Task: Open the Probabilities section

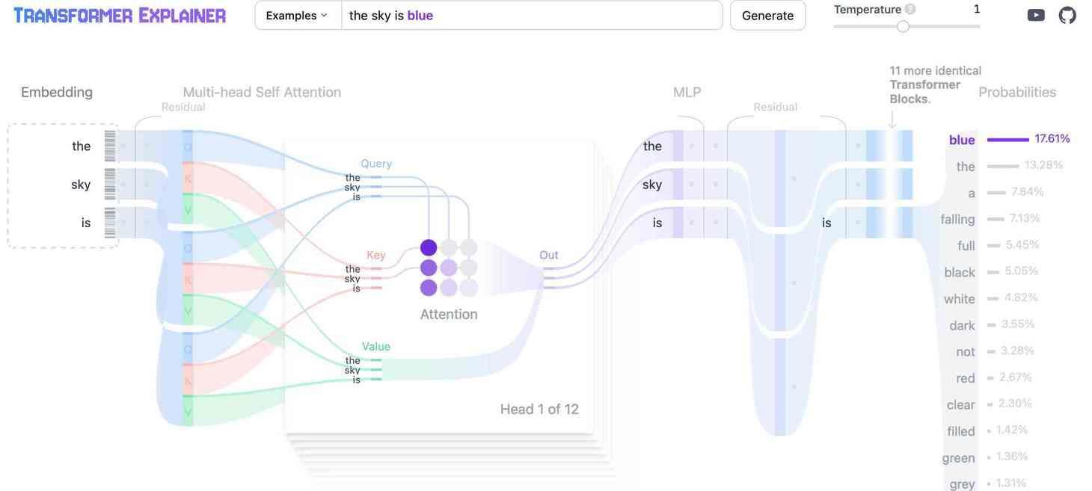Action: click(x=1017, y=92)
